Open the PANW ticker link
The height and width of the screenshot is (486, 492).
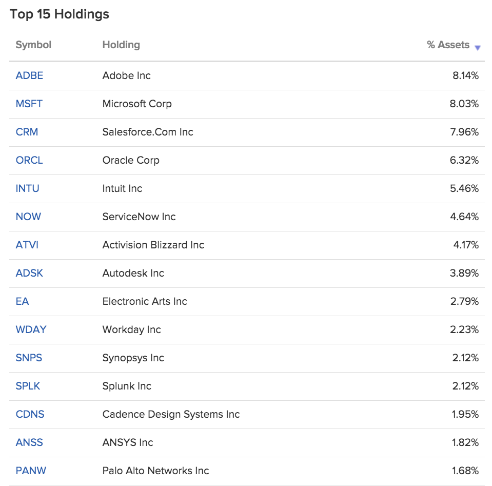(x=31, y=471)
